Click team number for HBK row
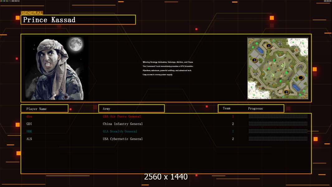This screenshot has height=187, width=332. point(233,131)
